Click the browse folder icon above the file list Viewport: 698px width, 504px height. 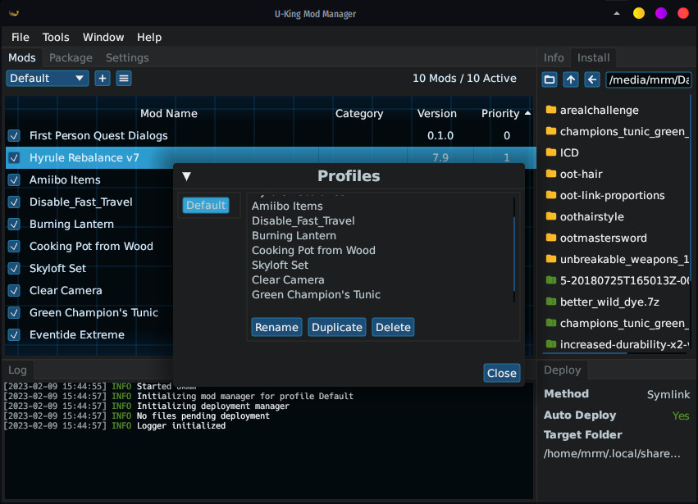coord(550,79)
